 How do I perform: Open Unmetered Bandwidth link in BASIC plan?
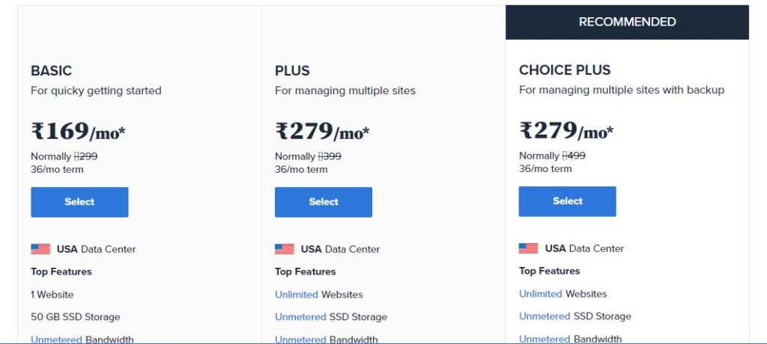tap(56, 339)
